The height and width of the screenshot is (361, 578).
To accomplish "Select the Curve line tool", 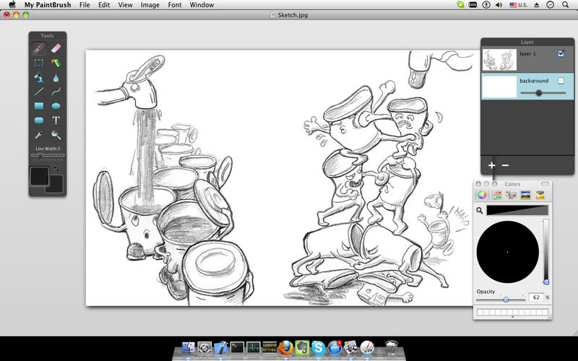I will click(56, 92).
